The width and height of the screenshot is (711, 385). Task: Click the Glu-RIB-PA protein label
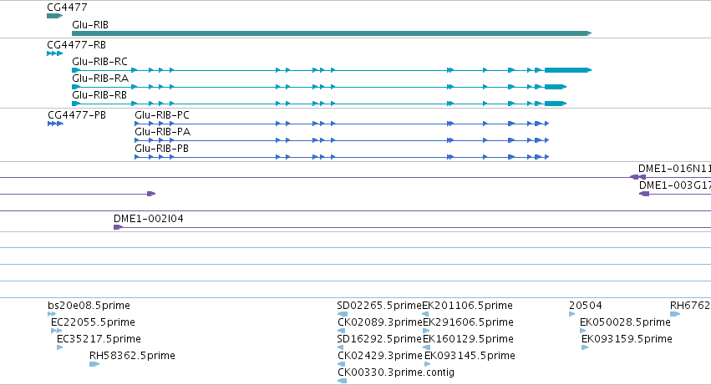[x=162, y=132]
